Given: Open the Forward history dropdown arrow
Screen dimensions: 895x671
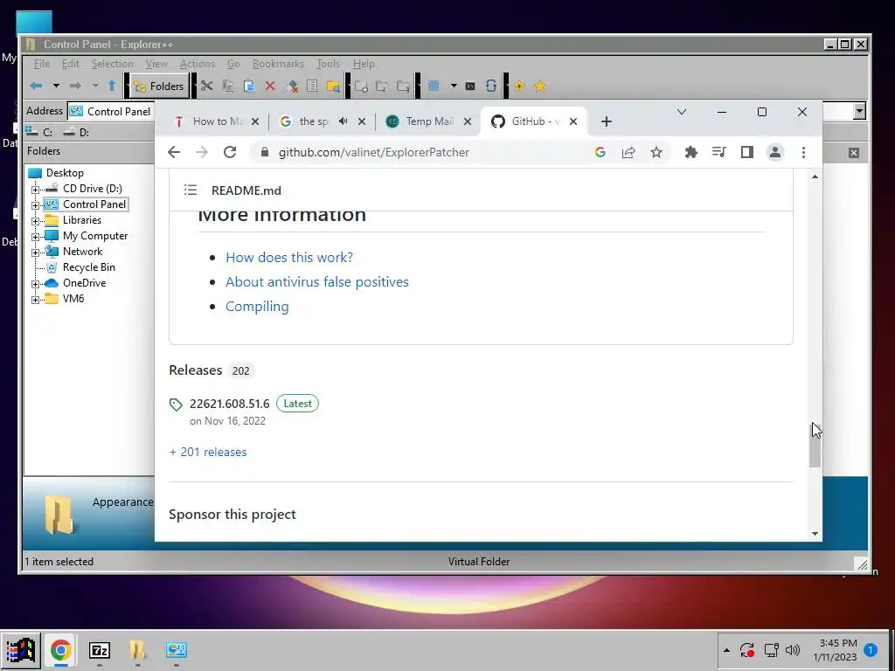Looking at the screenshot, I should (95, 86).
